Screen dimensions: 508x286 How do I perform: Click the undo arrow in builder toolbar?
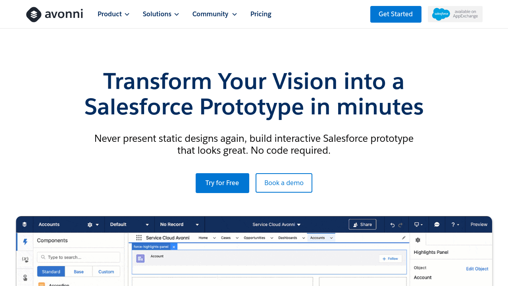coord(393,225)
